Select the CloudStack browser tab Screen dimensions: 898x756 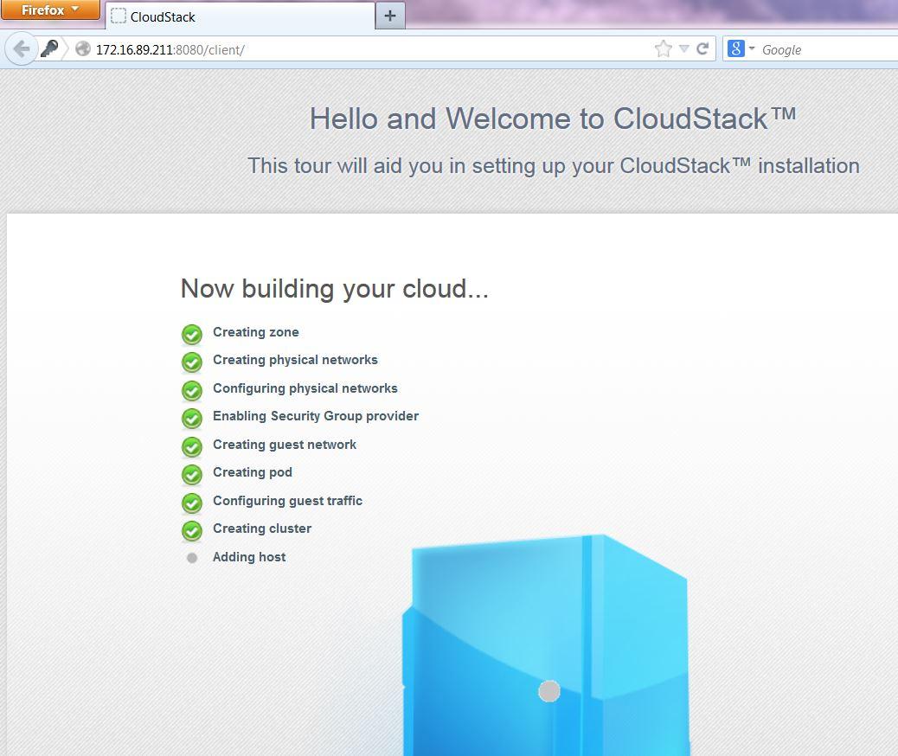coord(240,16)
